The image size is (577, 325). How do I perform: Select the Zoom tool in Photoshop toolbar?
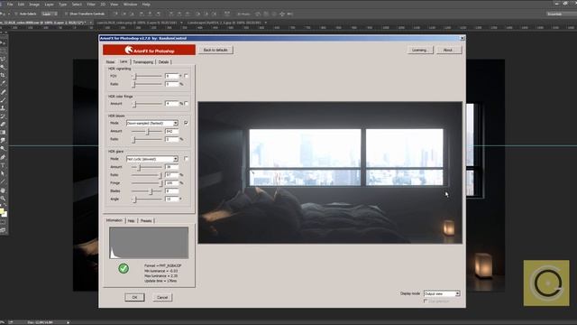pyautogui.click(x=3, y=199)
